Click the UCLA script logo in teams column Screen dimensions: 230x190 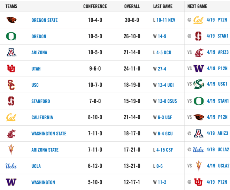point(11,166)
